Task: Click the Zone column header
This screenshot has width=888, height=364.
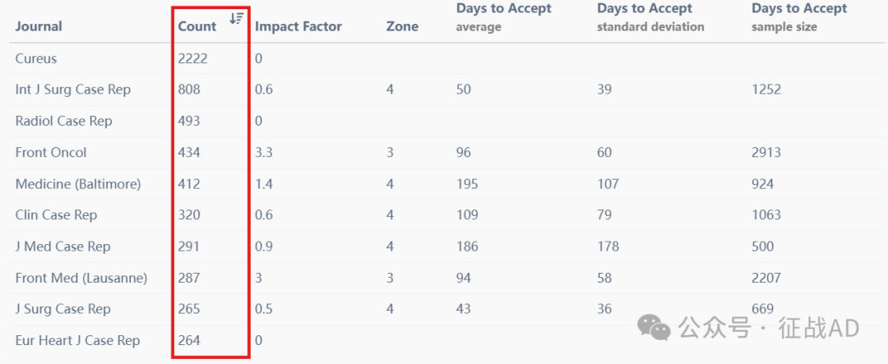Action: (402, 26)
